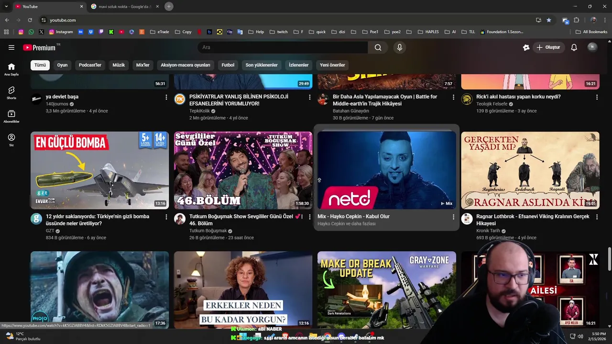The height and width of the screenshot is (344, 612).
Task: Expand the twitch bookmarks folder
Action: [278, 32]
